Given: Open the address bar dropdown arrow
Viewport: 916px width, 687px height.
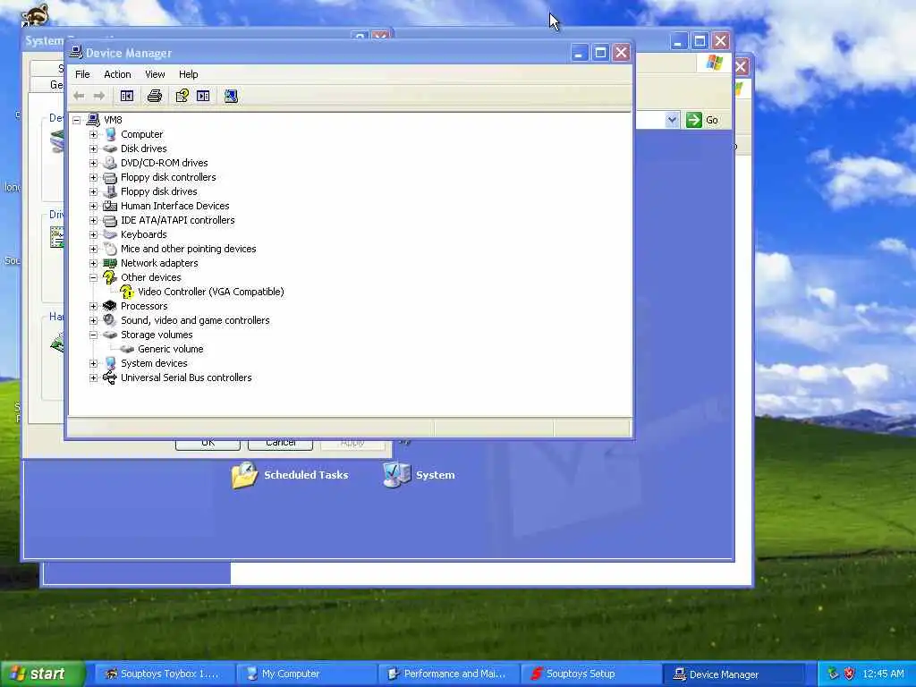Looking at the screenshot, I should click(672, 120).
